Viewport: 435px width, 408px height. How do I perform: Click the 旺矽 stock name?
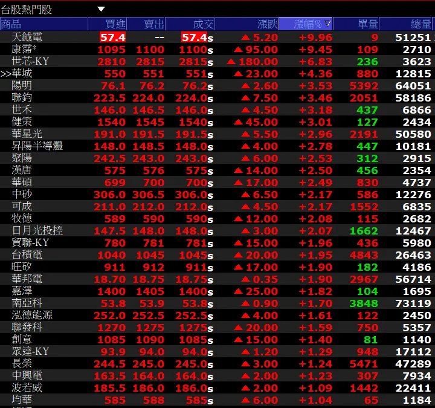click(x=22, y=267)
